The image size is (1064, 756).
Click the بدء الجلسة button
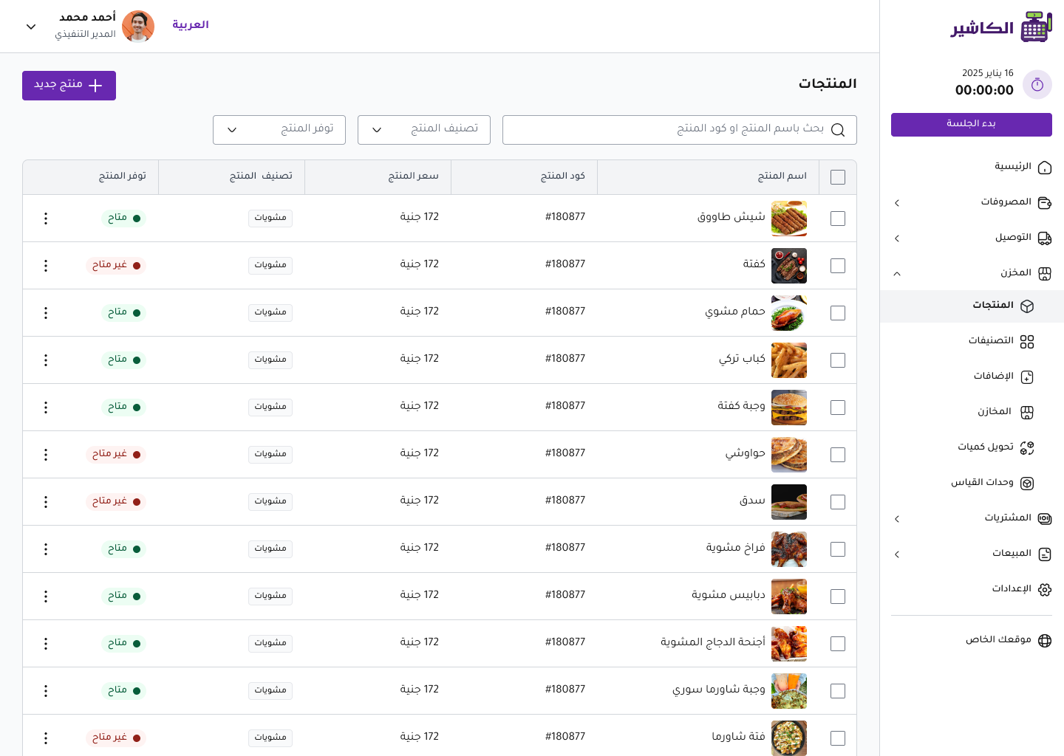click(972, 124)
